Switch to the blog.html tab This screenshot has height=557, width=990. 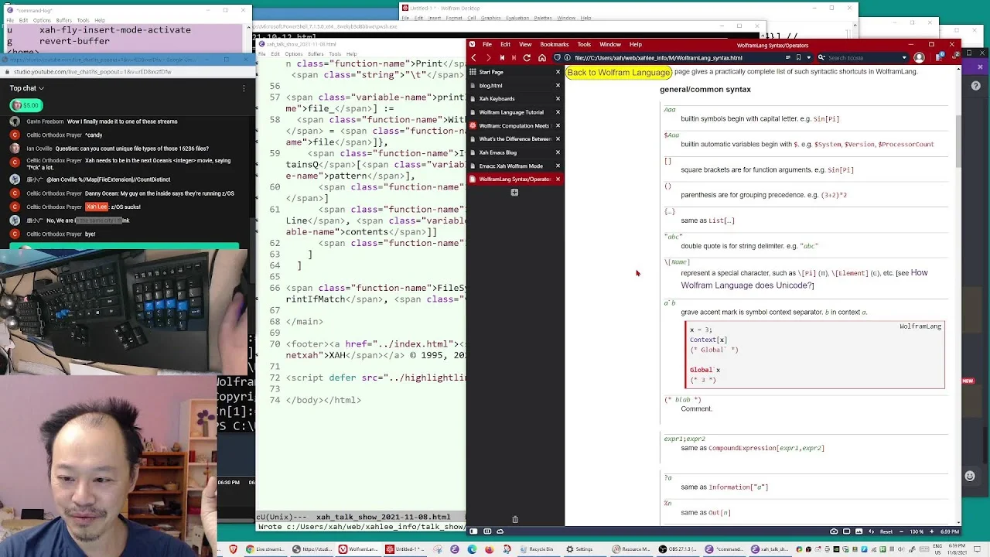click(x=510, y=85)
